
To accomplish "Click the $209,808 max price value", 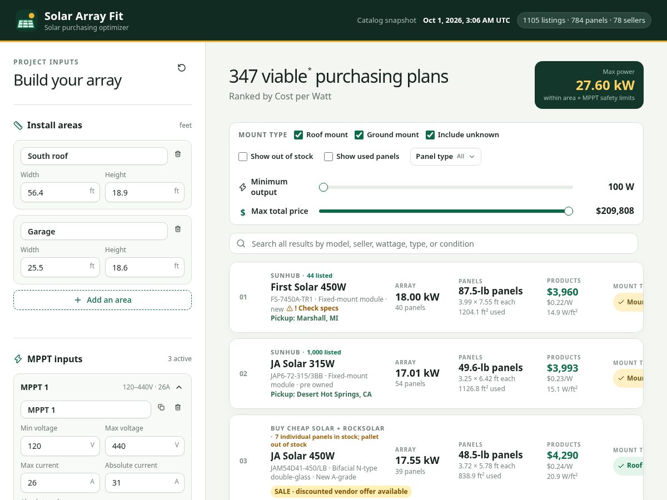I will (x=615, y=211).
